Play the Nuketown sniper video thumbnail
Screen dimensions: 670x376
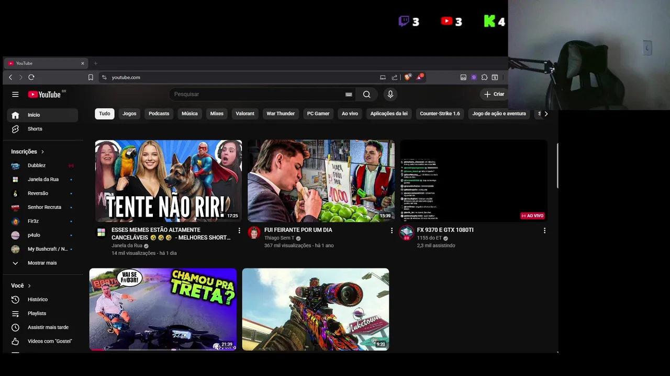coord(316,309)
